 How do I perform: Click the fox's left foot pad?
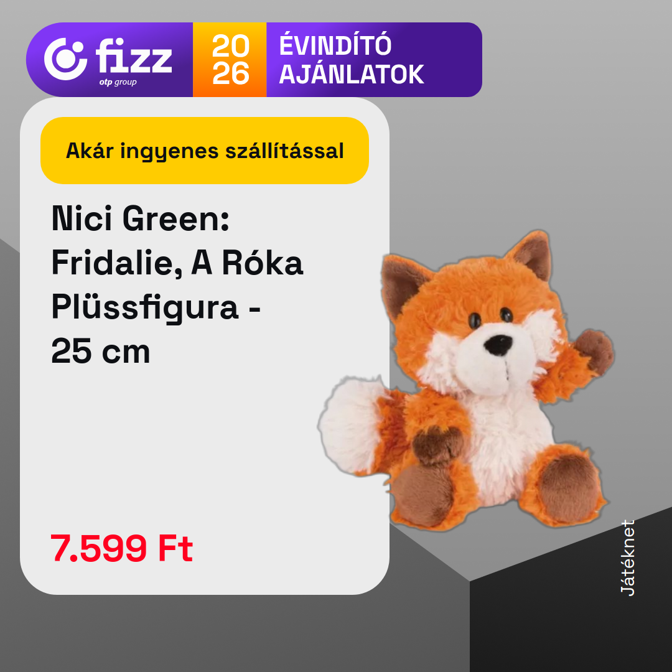point(424,495)
